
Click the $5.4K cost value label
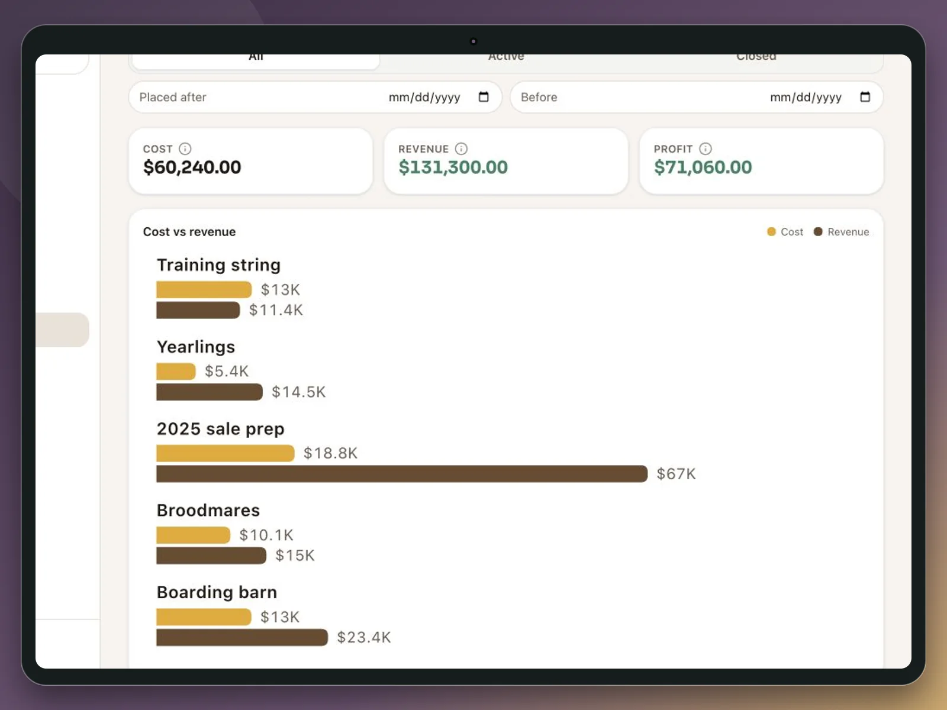227,372
